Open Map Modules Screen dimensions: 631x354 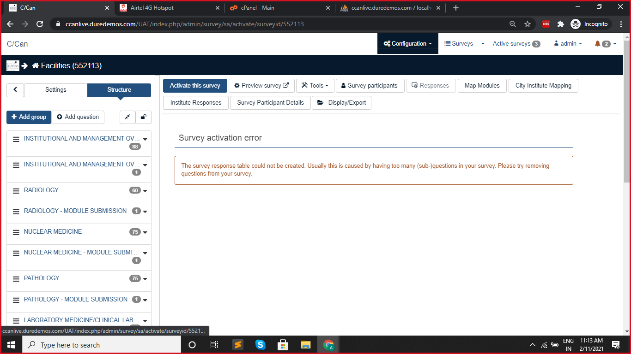(x=482, y=86)
